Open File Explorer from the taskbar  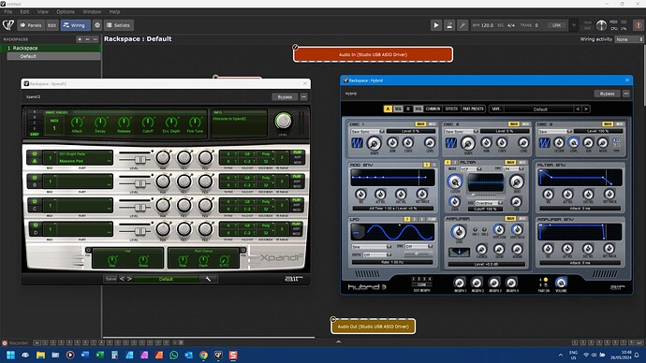40,355
